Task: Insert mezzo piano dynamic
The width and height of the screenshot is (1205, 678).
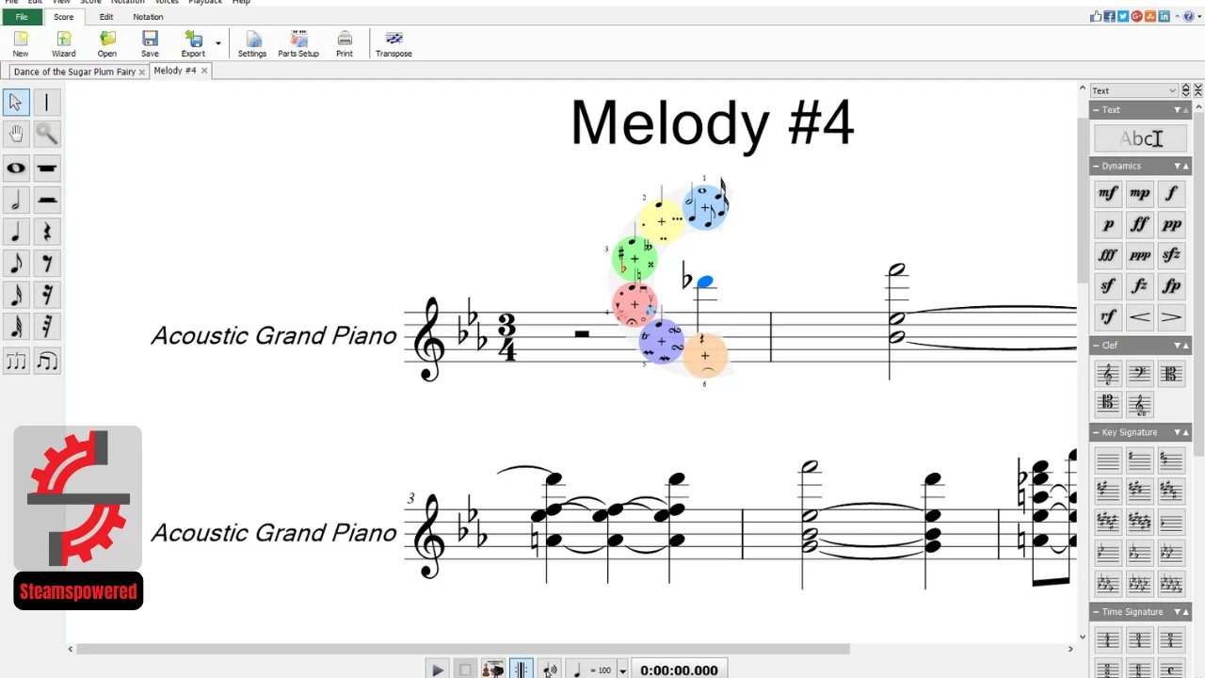Action: coord(1140,194)
